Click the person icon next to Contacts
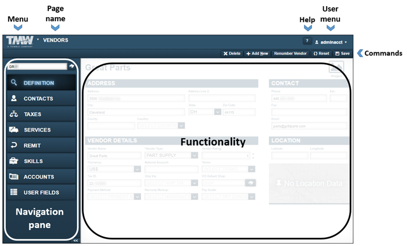407x246 pixels. point(14,98)
